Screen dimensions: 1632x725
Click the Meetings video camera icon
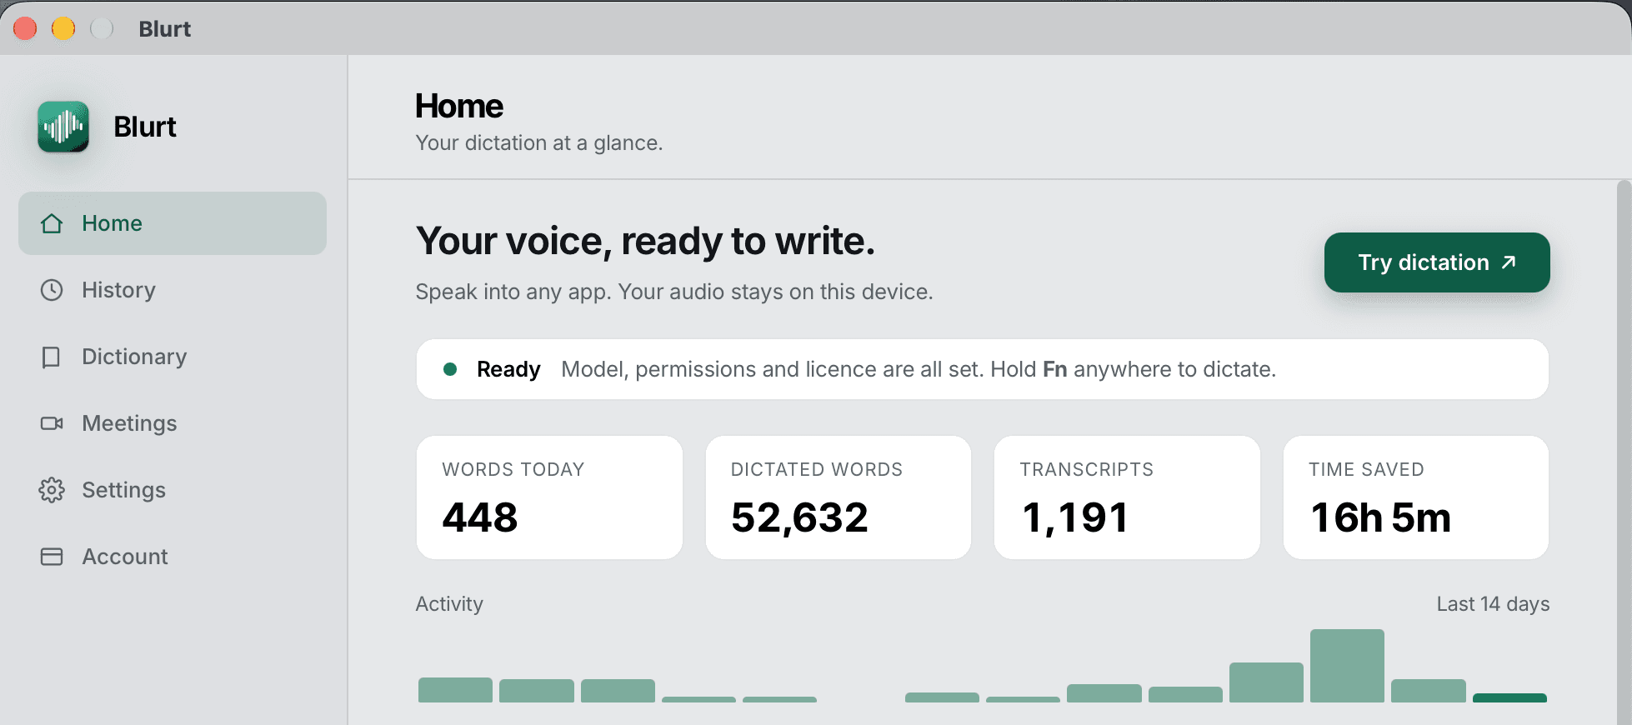pos(52,423)
